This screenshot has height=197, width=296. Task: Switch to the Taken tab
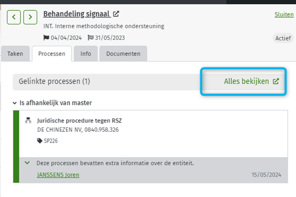(x=15, y=53)
